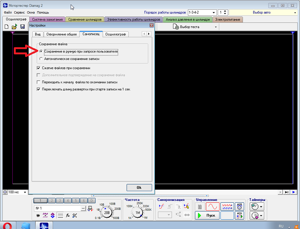
Task: Click the blue play arrow at right
Action: pyautogui.click(x=294, y=192)
